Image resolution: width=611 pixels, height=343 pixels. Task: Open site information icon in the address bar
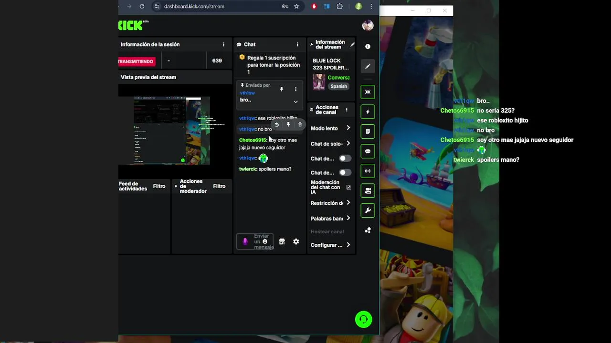[157, 6]
